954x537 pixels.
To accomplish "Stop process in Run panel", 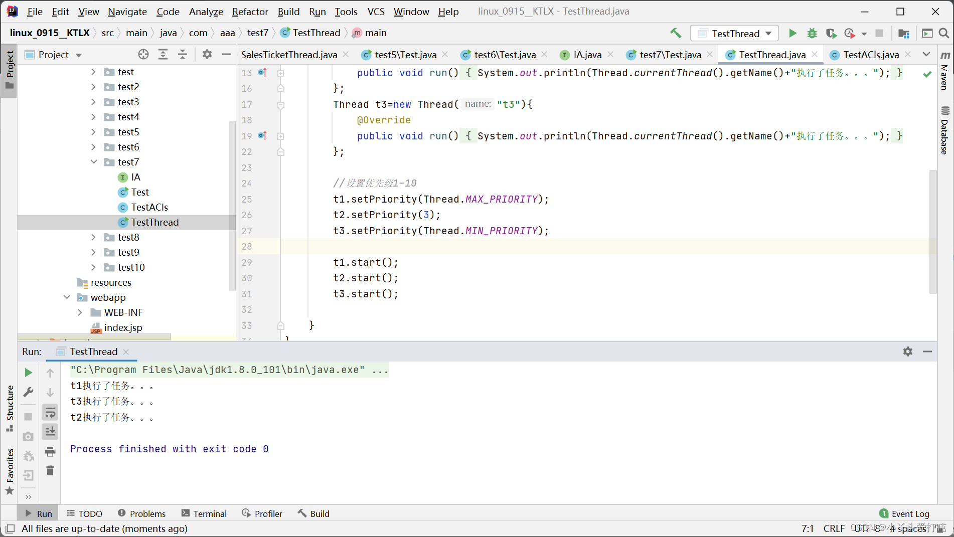I will click(x=29, y=417).
